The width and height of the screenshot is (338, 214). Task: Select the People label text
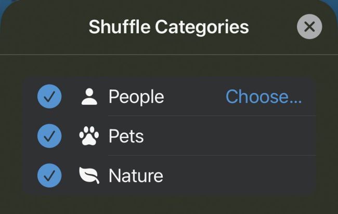coord(136,97)
